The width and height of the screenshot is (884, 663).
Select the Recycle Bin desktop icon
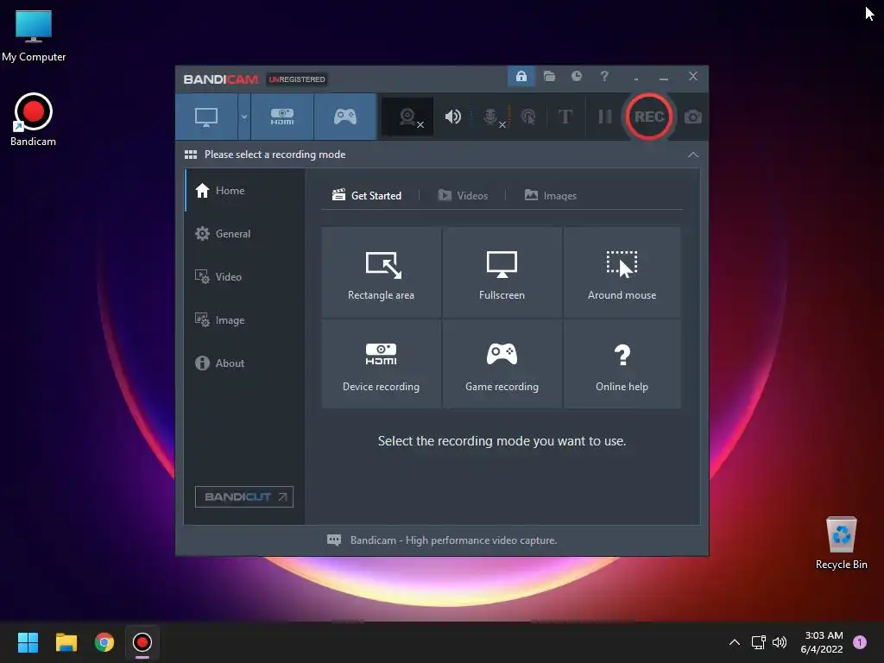tap(841, 543)
